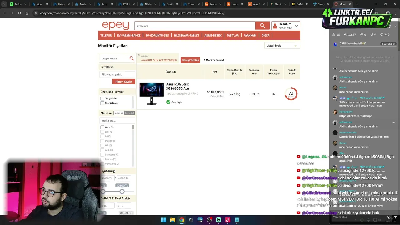Click the gift count icon in stream panel
This screenshot has height=225, width=400.
pos(362,35)
